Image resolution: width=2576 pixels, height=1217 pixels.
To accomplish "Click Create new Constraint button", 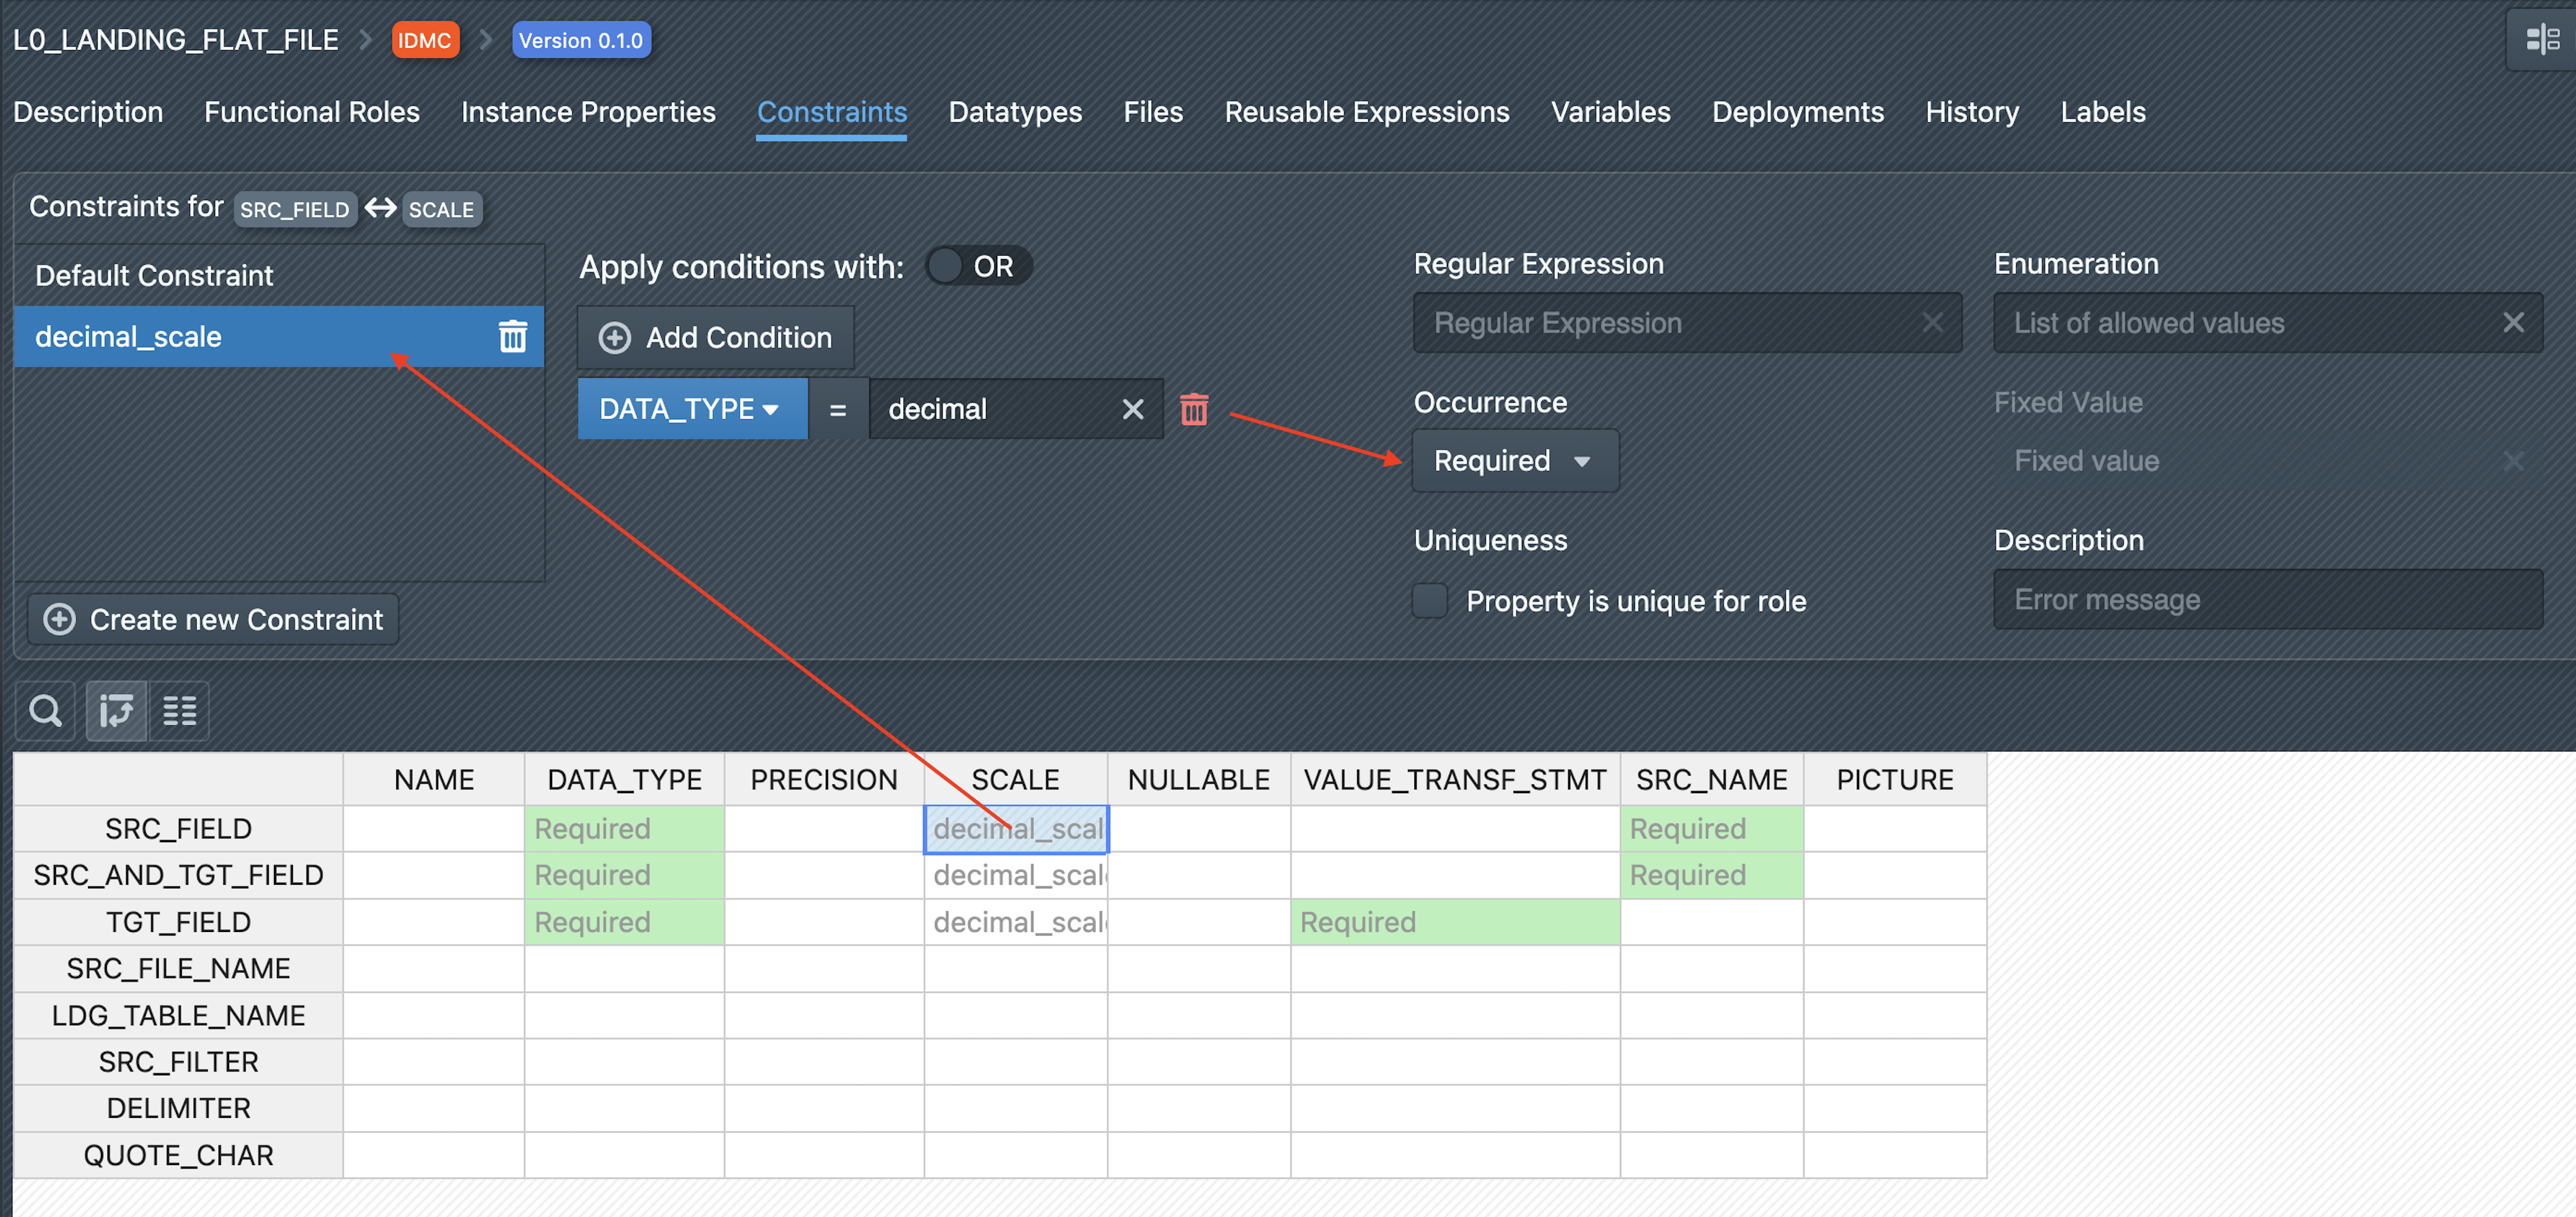I will (x=213, y=620).
